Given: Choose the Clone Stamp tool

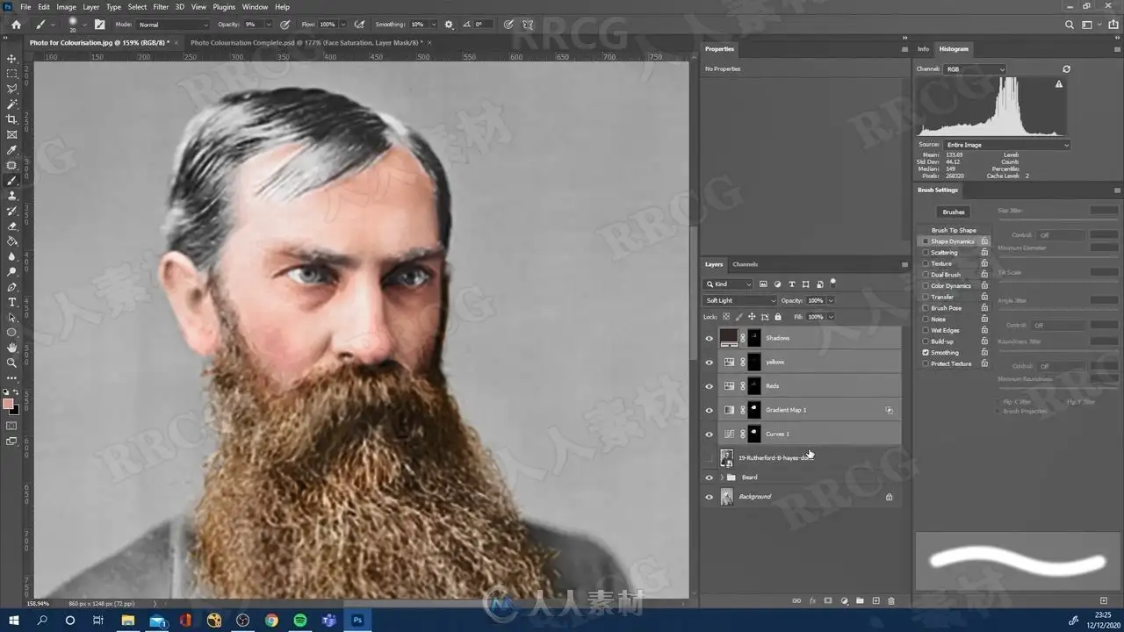Looking at the screenshot, I should click(11, 196).
